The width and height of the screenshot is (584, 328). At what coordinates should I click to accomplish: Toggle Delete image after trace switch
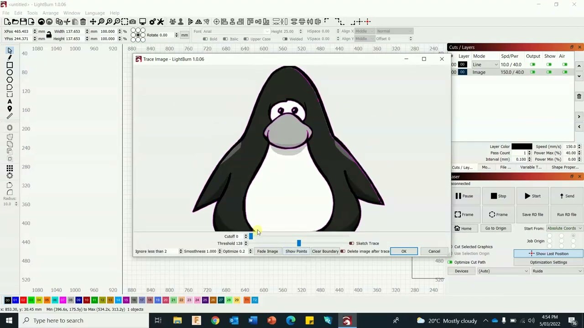coord(343,251)
